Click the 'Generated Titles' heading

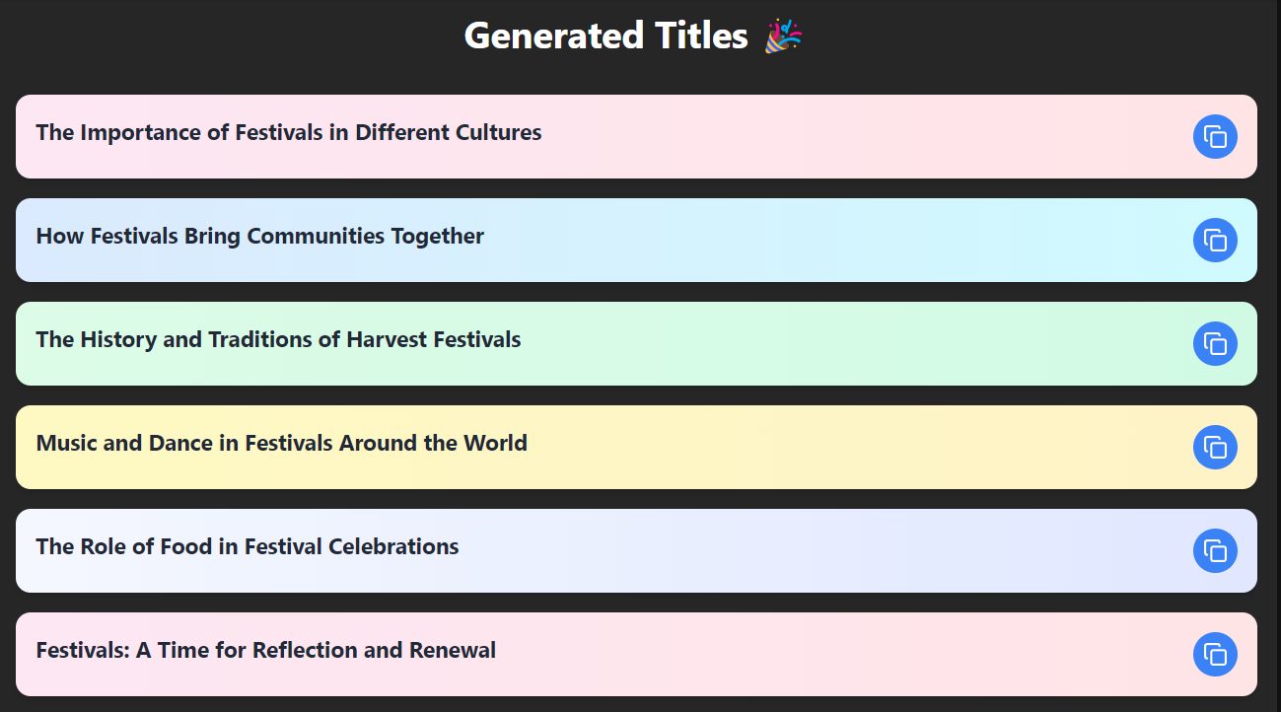pyautogui.click(x=633, y=36)
